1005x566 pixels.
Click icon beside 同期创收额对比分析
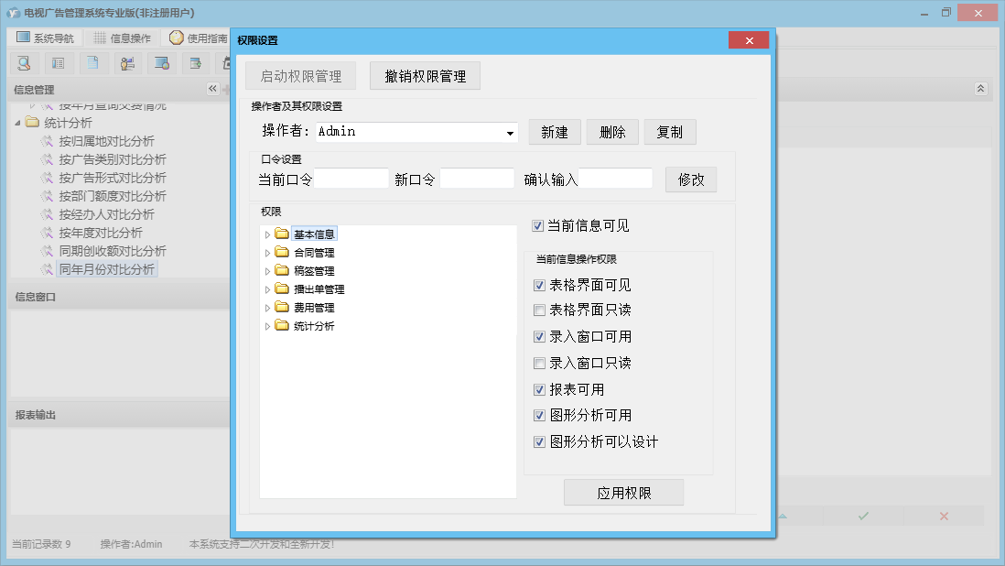point(47,251)
